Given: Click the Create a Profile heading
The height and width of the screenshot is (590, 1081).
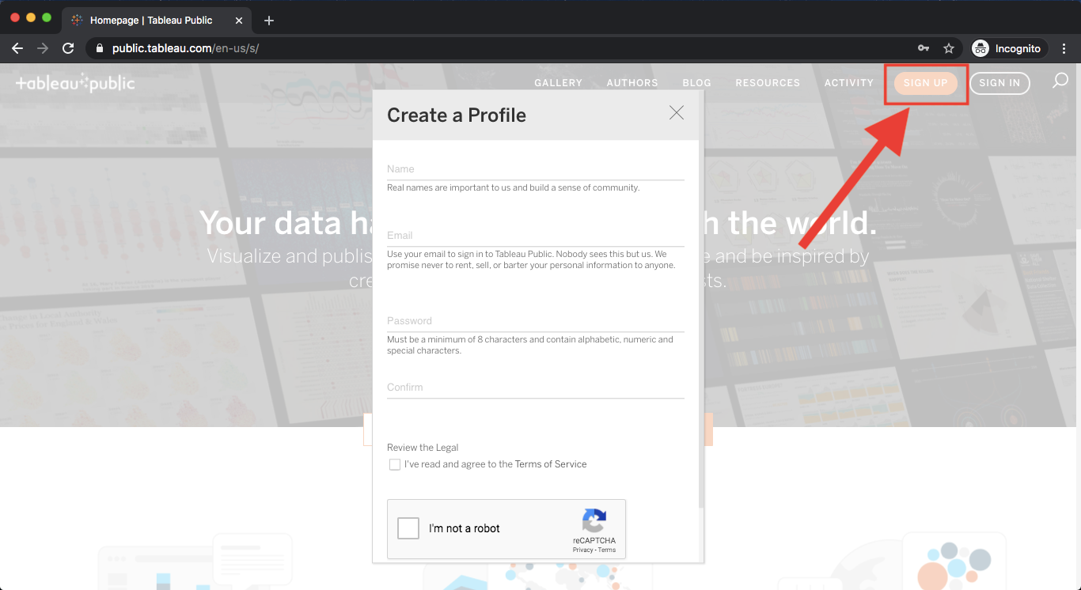Looking at the screenshot, I should (457, 115).
